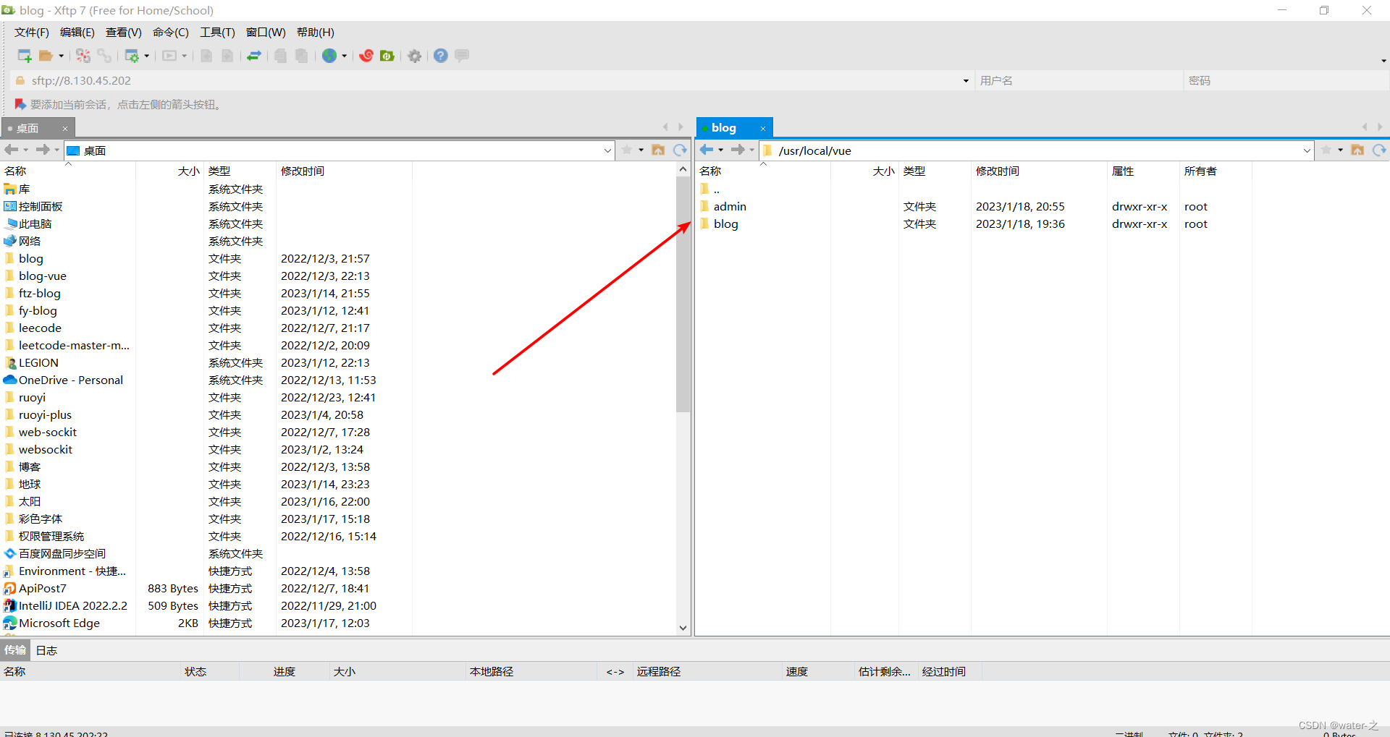This screenshot has width=1390, height=737.
Task: Open the local favorites star dropdown arrow
Action: pos(641,150)
